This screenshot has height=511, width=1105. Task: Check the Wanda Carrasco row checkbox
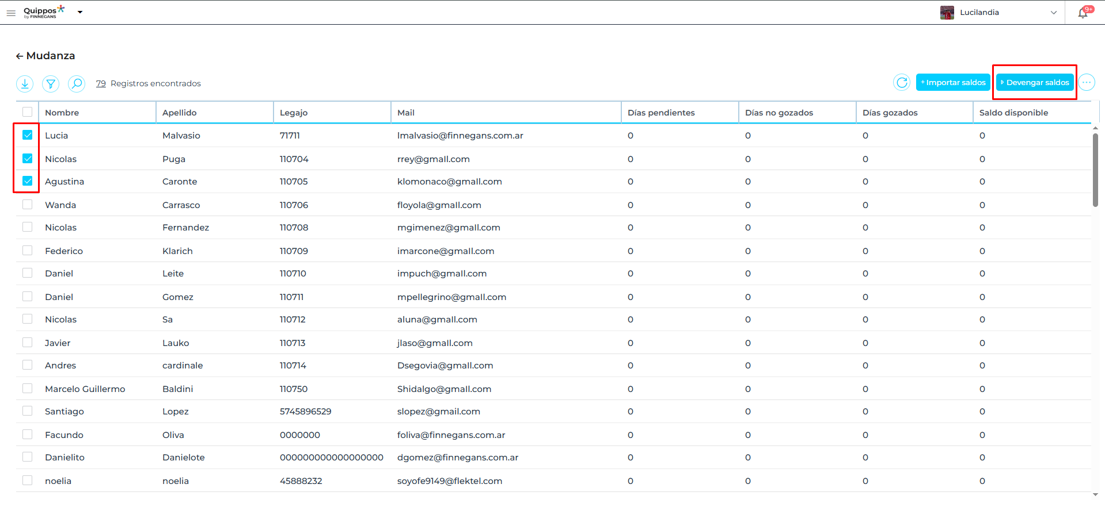coord(28,205)
